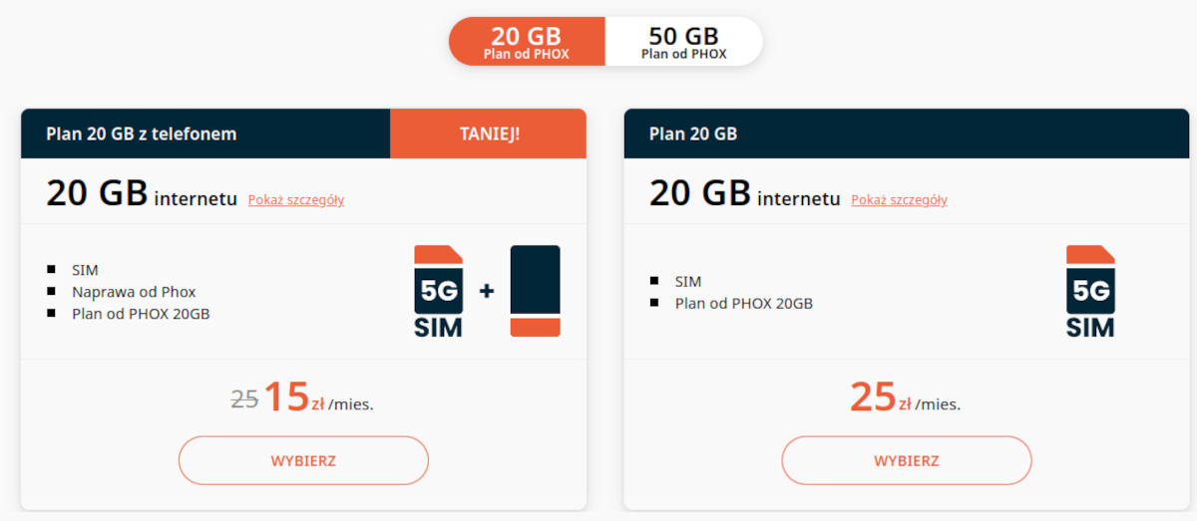The image size is (1197, 521).
Task: Click the phone icon in left card
Action: pos(535,291)
